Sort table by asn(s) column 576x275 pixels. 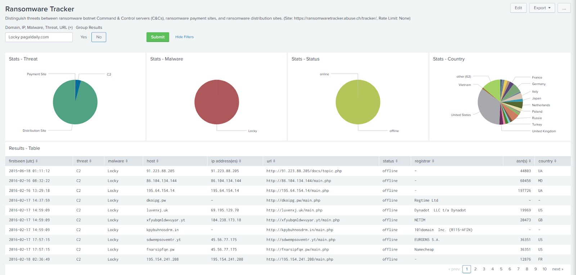[523, 161]
